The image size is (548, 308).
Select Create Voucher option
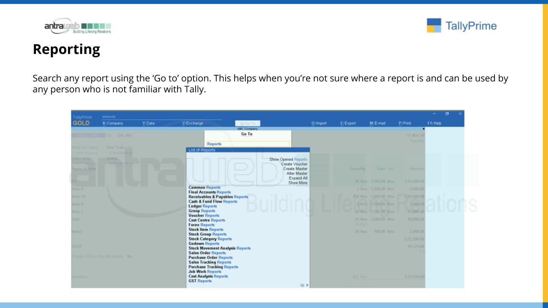[294, 164]
